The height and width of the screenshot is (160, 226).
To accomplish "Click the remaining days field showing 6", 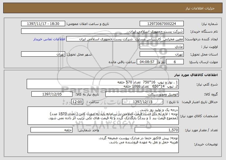I will tap(175, 62).
